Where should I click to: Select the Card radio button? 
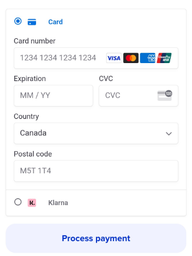click(x=18, y=21)
